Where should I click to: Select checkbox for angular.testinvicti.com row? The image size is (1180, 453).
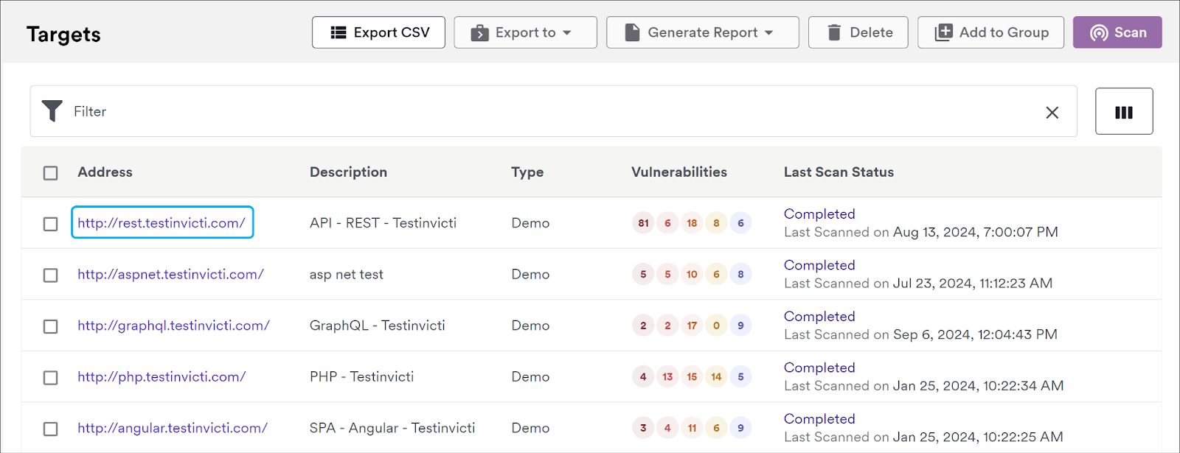click(50, 429)
